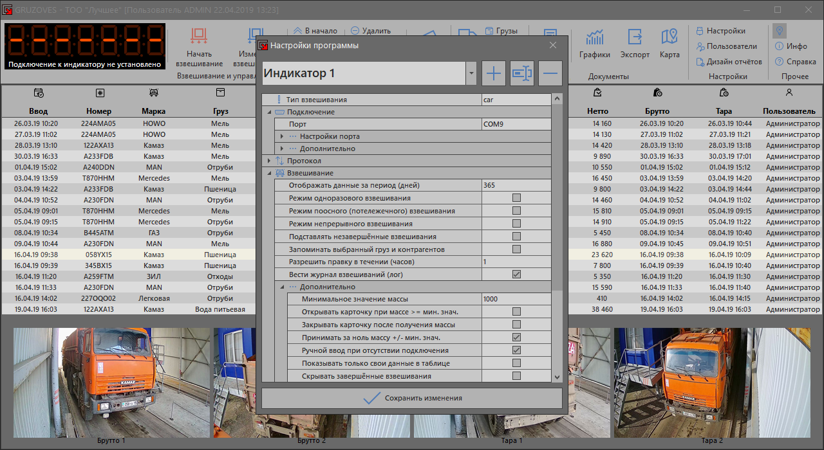Viewport: 824px width, 450px height.
Task: Expand the Протокол section
Action: (x=269, y=161)
